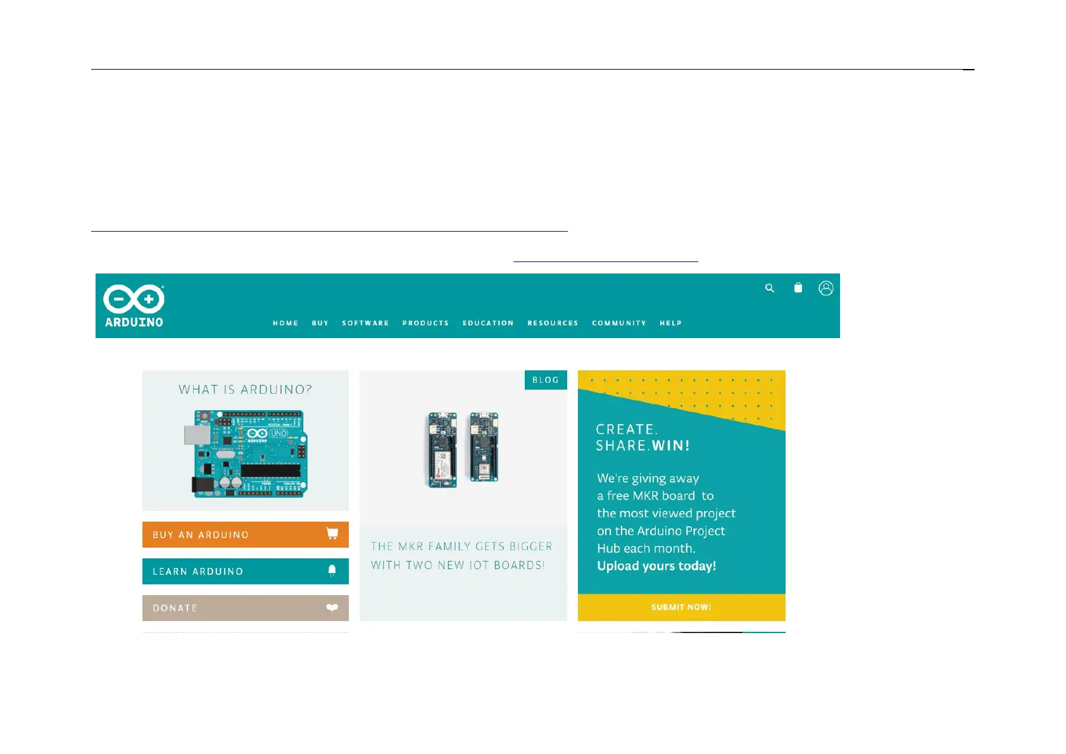Screen dimensions: 1066x754
Task: Click the CREATE. SHARE. WIN! heading
Action: coord(643,437)
